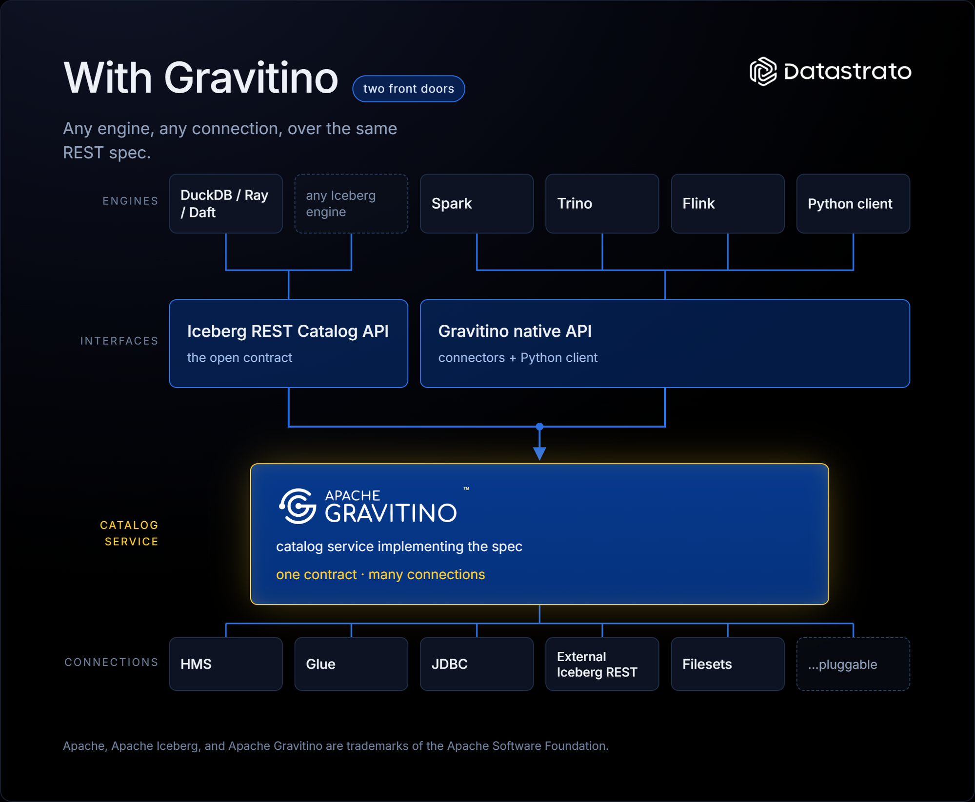Select the dashed '...pluggable' connection box
The width and height of the screenshot is (975, 802).
tap(853, 664)
